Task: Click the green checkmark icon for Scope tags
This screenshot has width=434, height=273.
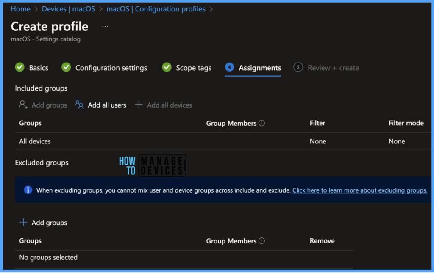Action: (x=167, y=67)
